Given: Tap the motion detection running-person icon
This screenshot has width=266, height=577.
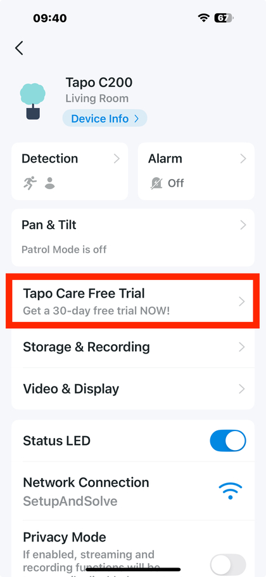Looking at the screenshot, I should click(30, 183).
